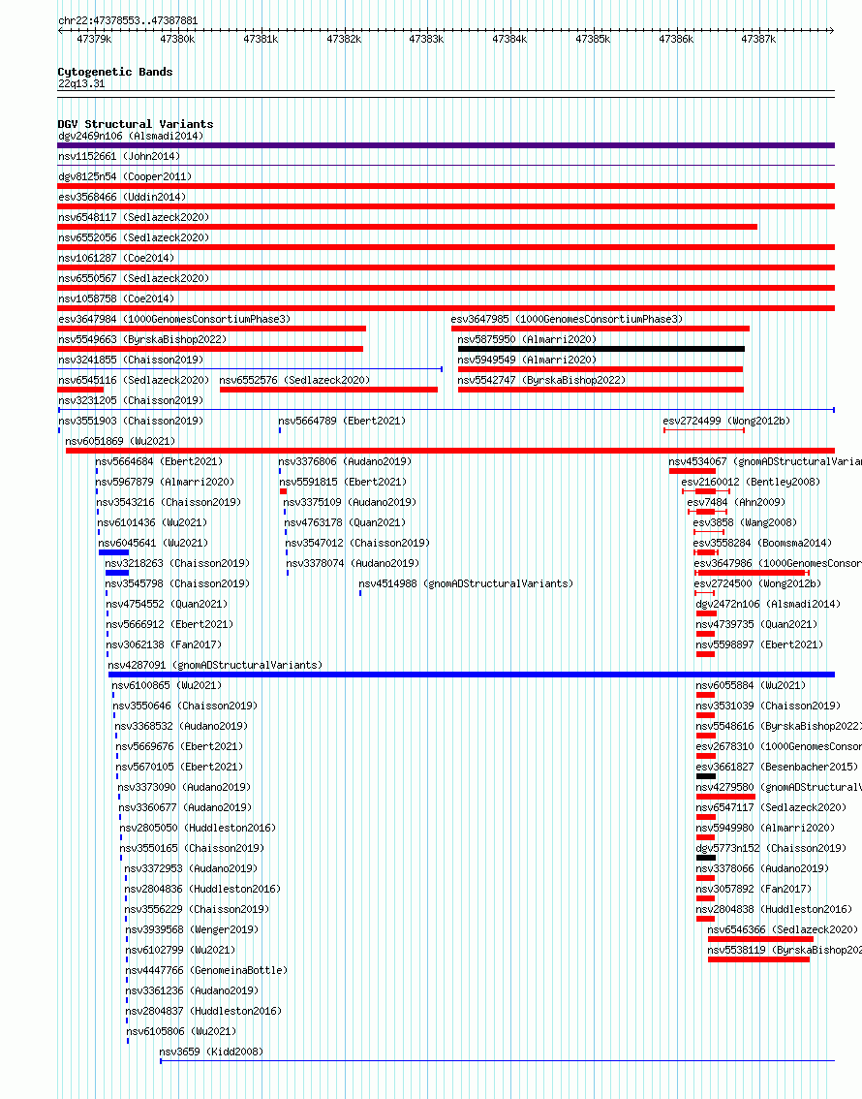Viewport: 862px width, 1099px height.
Task: Click the chr22:47378553..47387881 region label
Action: pyautogui.click(x=128, y=20)
